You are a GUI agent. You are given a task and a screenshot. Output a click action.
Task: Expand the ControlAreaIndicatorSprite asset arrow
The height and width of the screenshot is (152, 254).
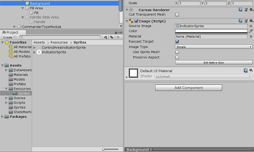tap(34, 47)
